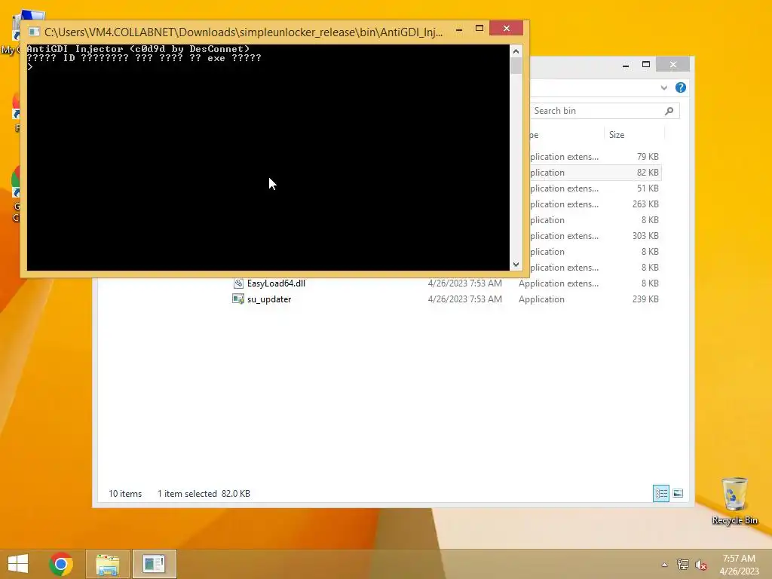Open Explorer help question mark icon
The image size is (772, 579).
point(681,87)
